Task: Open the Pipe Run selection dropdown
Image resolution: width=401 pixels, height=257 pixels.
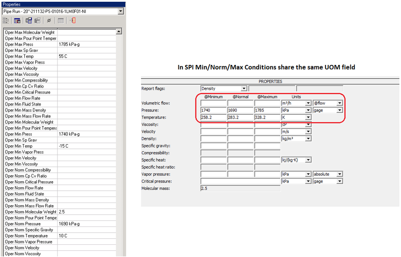Action: coord(121,11)
